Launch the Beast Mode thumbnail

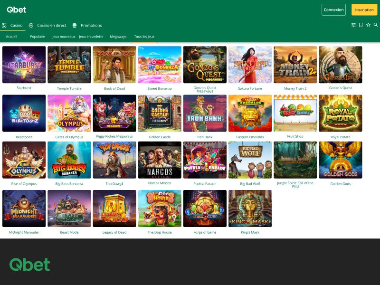(x=69, y=209)
